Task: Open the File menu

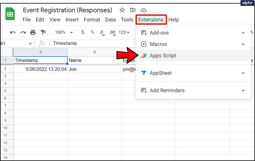Action: pos(27,20)
